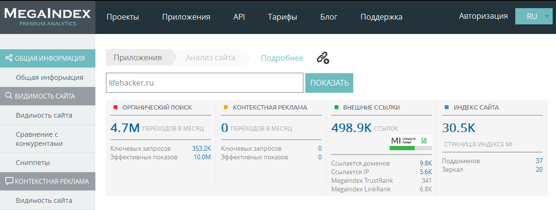
Task: Click the add-link chain icon
Action: click(323, 58)
